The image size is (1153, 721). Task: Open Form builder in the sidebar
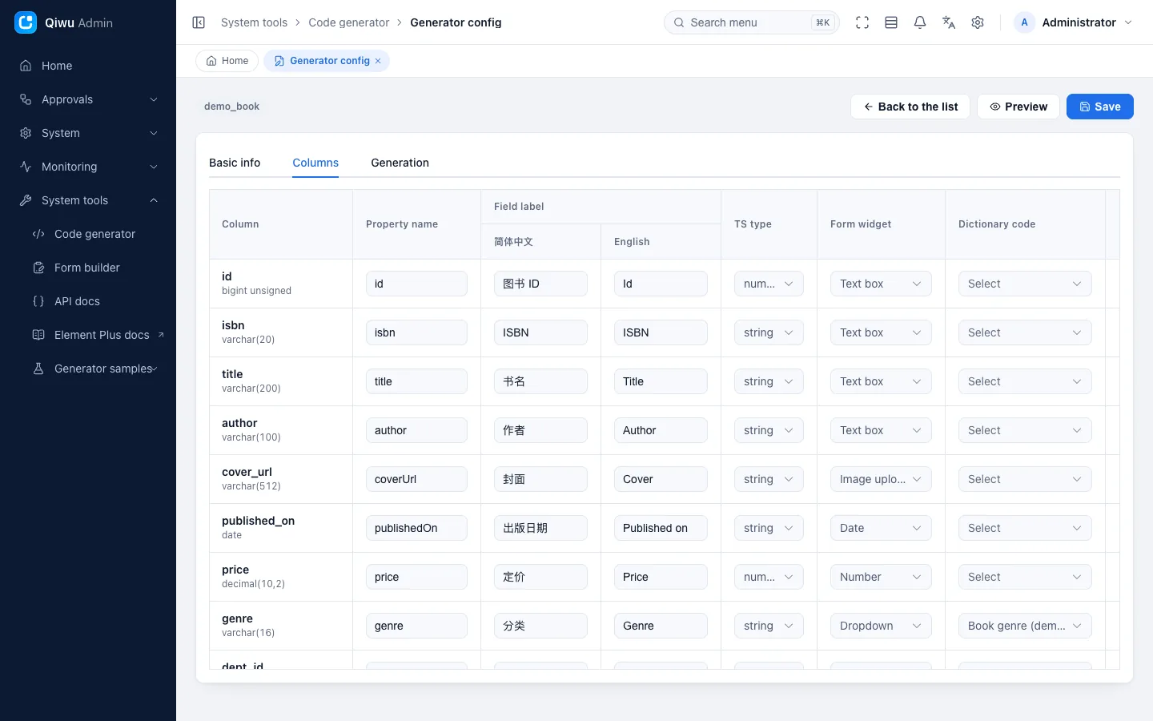(x=88, y=268)
